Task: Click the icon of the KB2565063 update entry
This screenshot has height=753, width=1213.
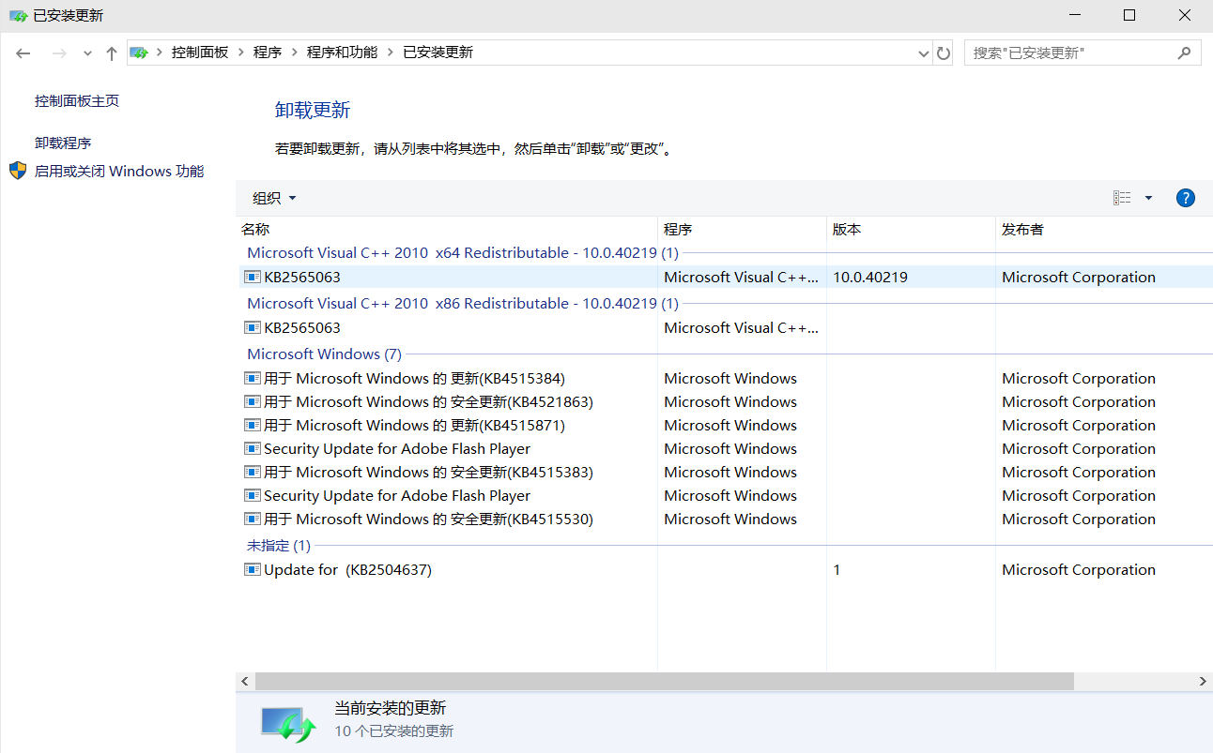Action: coord(252,276)
